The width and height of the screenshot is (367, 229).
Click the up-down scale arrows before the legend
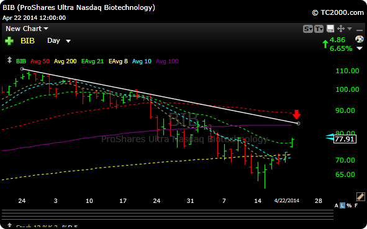9,60
